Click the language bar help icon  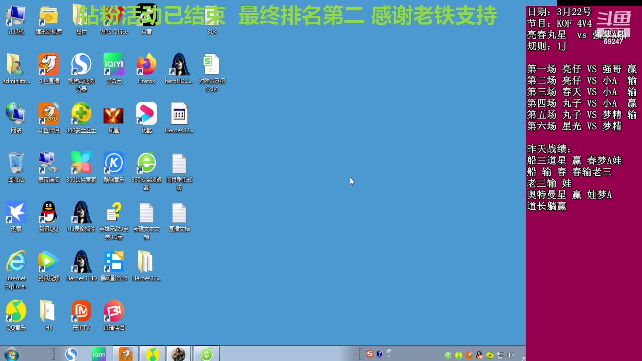[379, 354]
